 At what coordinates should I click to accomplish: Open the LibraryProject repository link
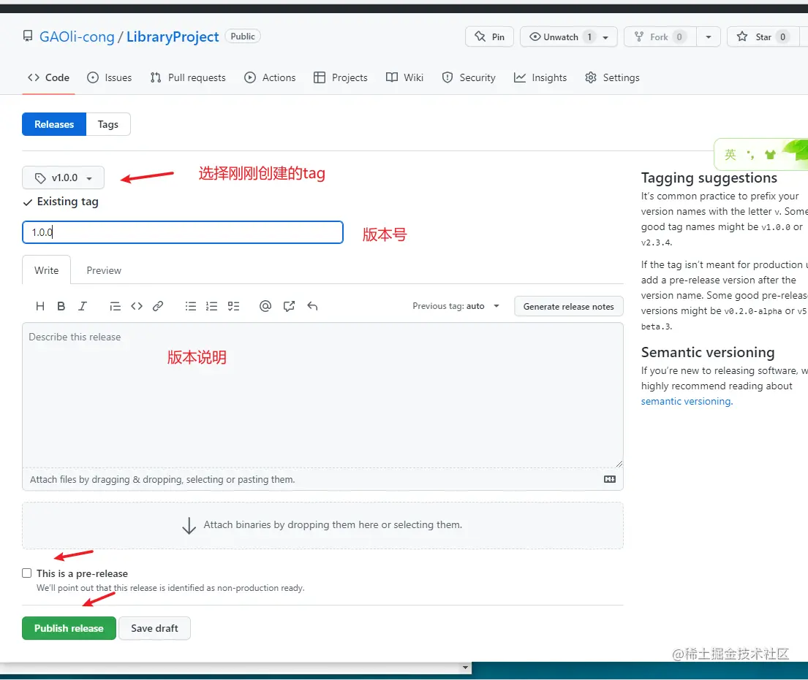click(173, 37)
